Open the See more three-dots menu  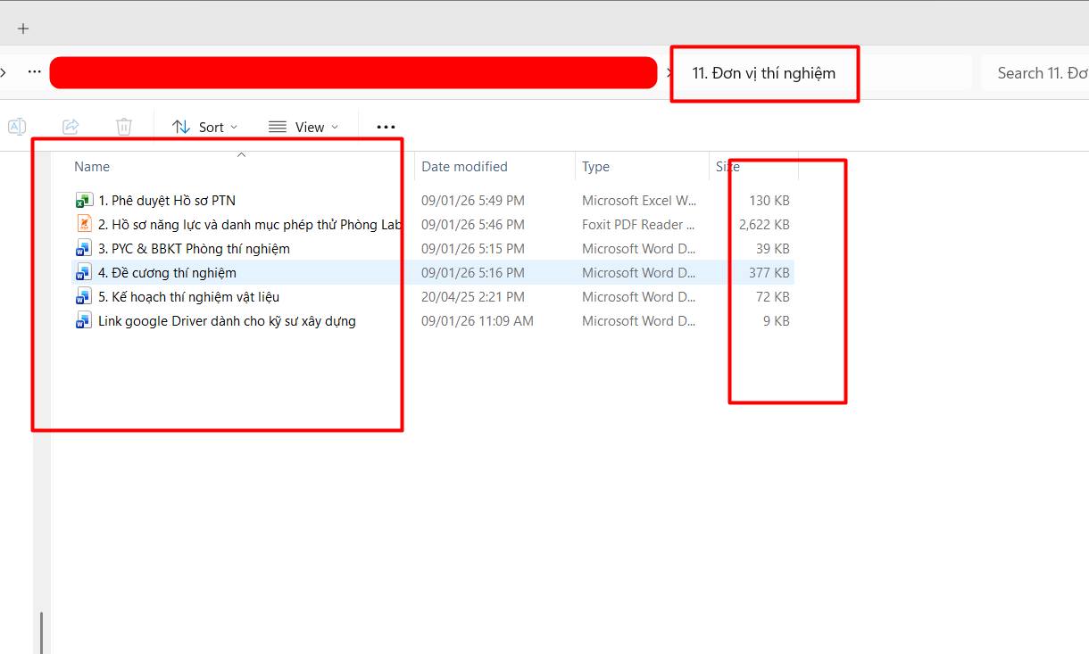pyautogui.click(x=386, y=127)
